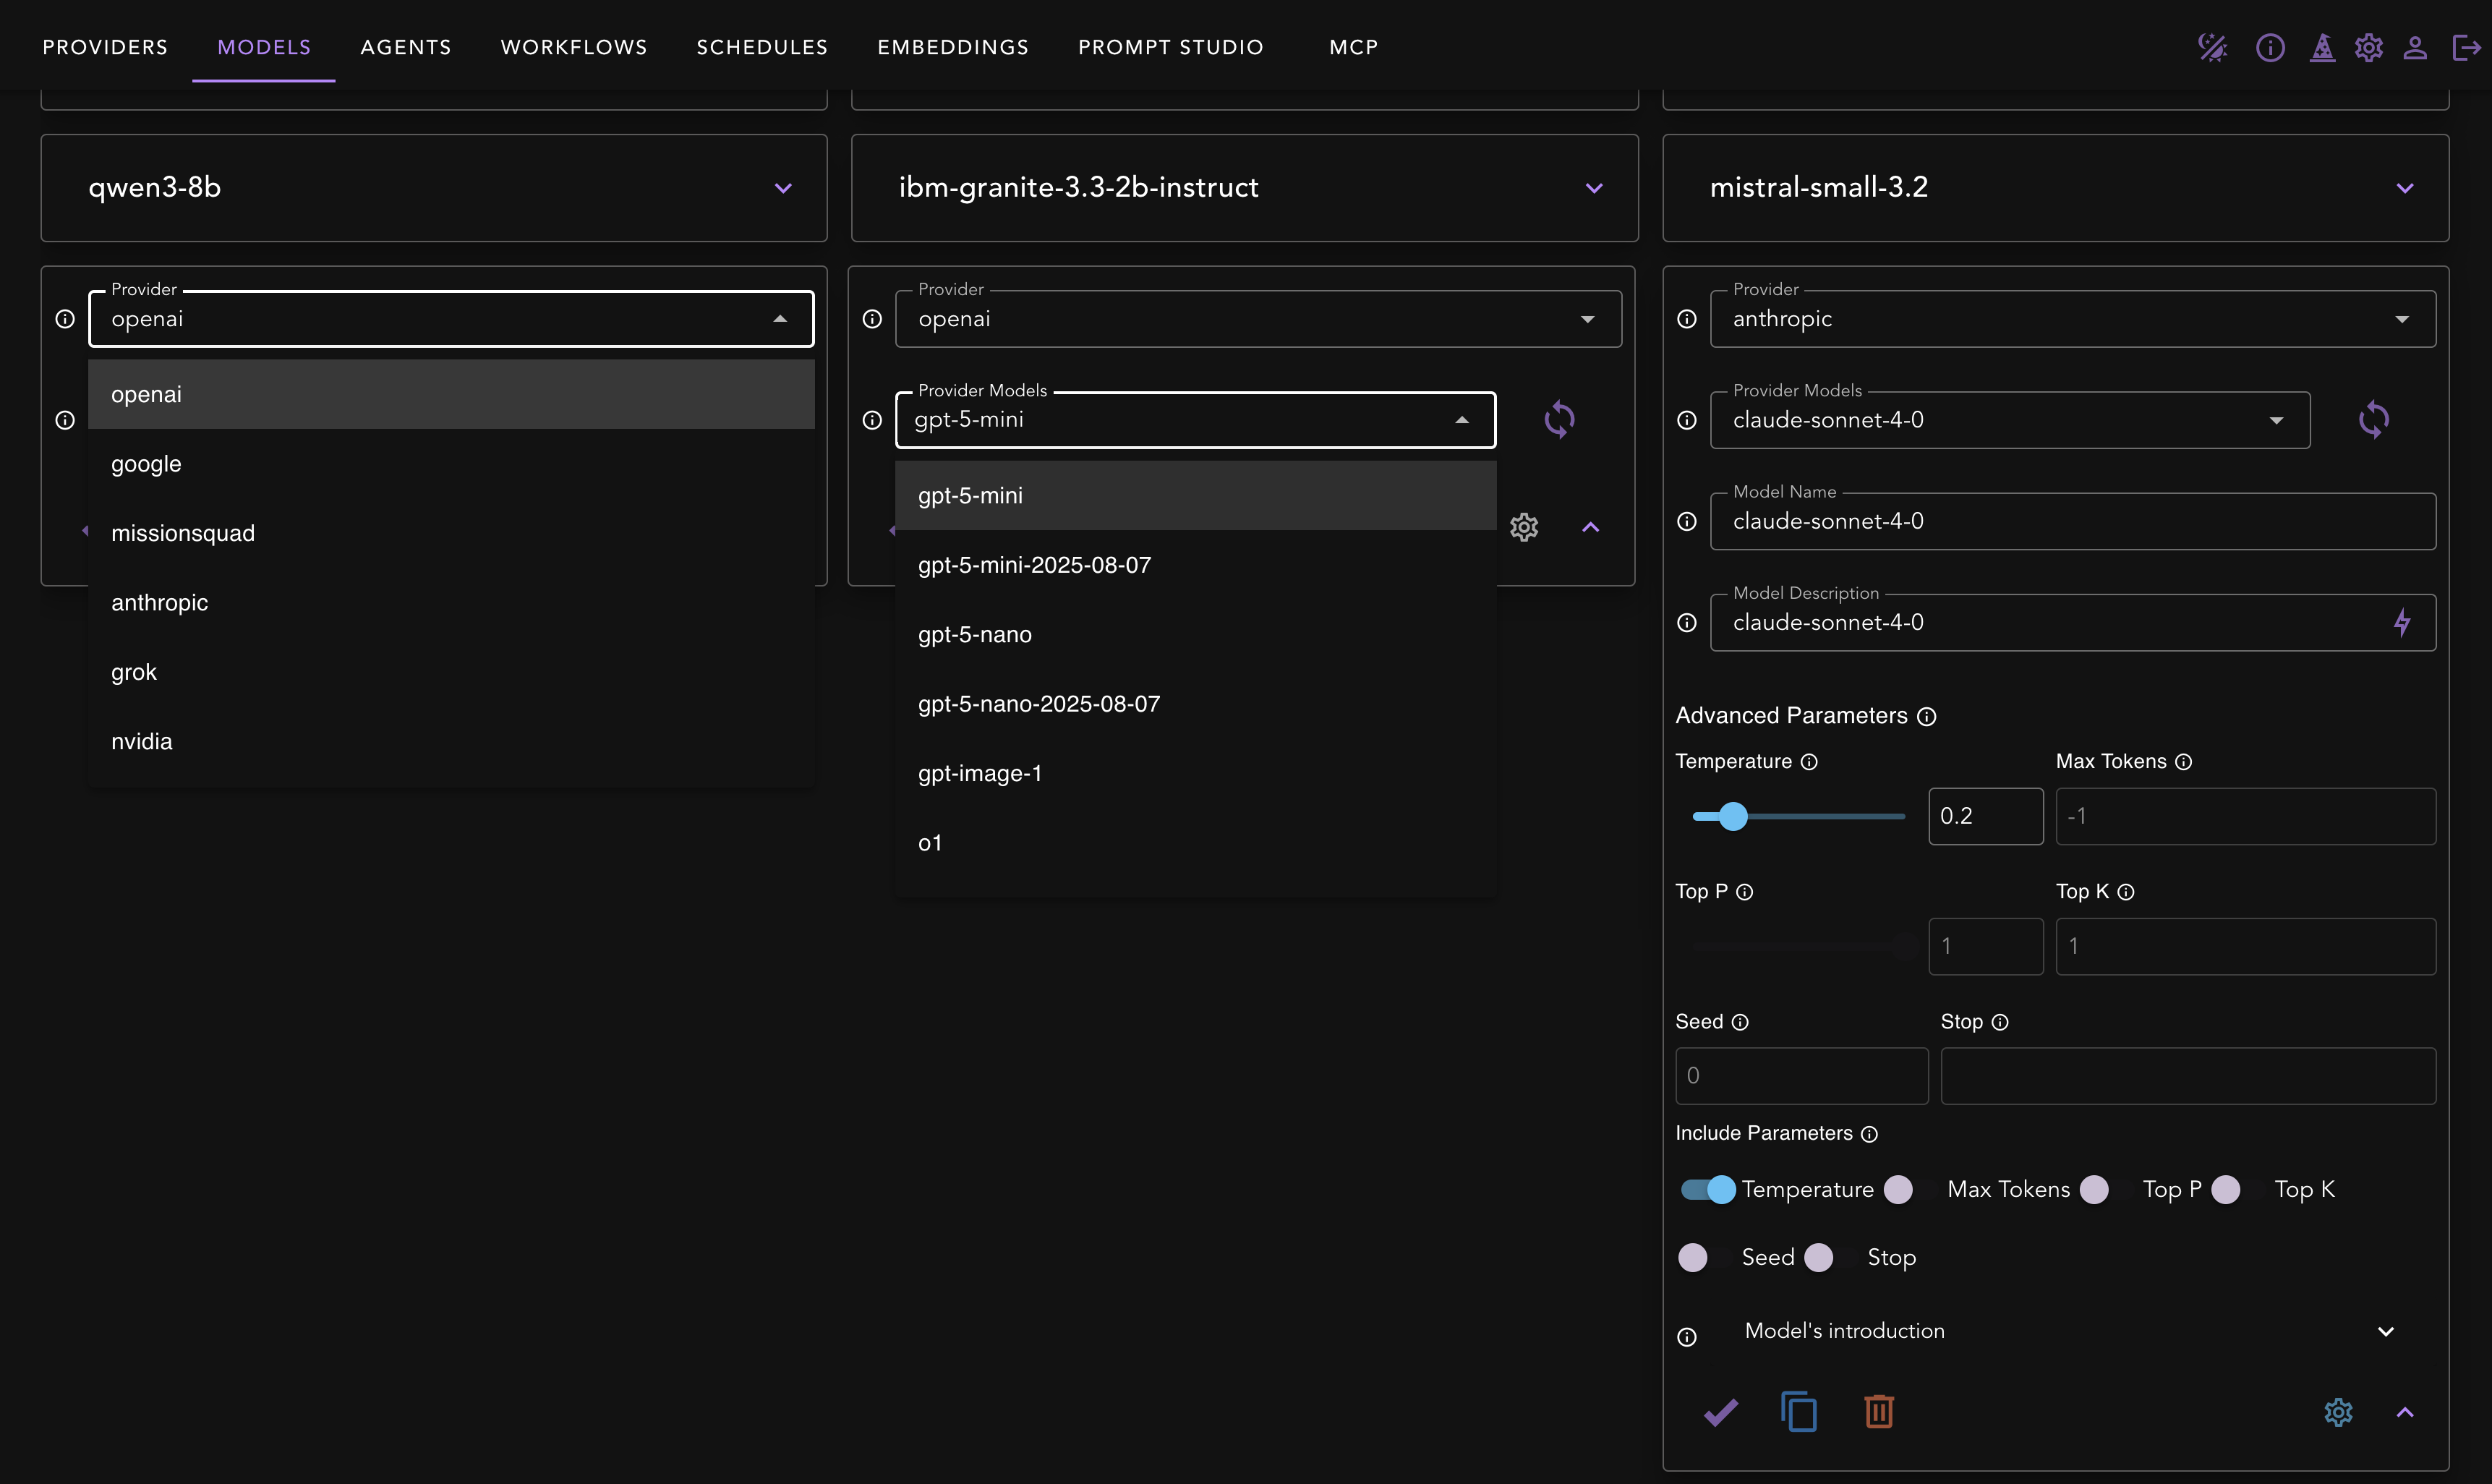Click the Max Tokens input field
The width and height of the screenshot is (2492, 1484).
(2245, 816)
